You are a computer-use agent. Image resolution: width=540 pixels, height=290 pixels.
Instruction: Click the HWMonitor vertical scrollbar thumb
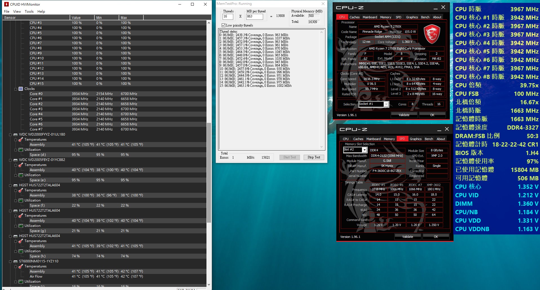click(209, 172)
